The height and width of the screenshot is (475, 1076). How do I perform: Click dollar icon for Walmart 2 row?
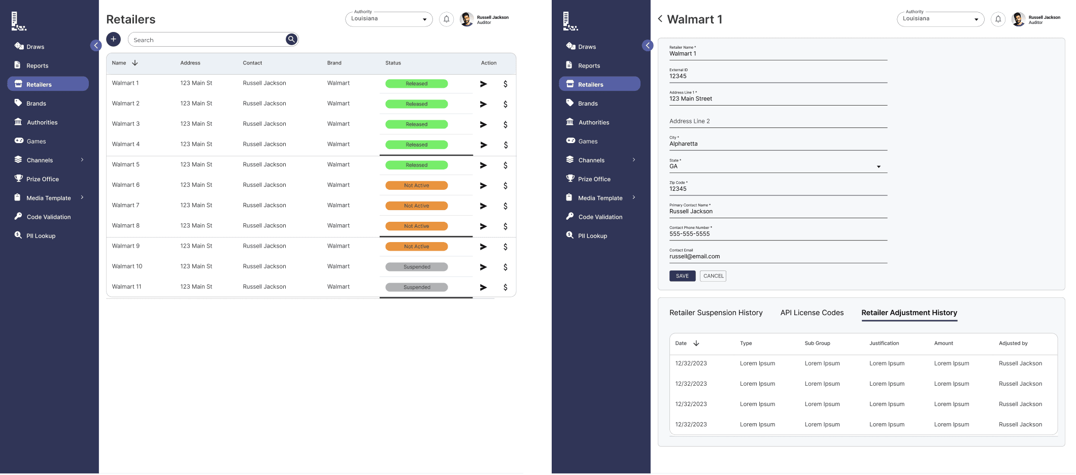point(506,104)
